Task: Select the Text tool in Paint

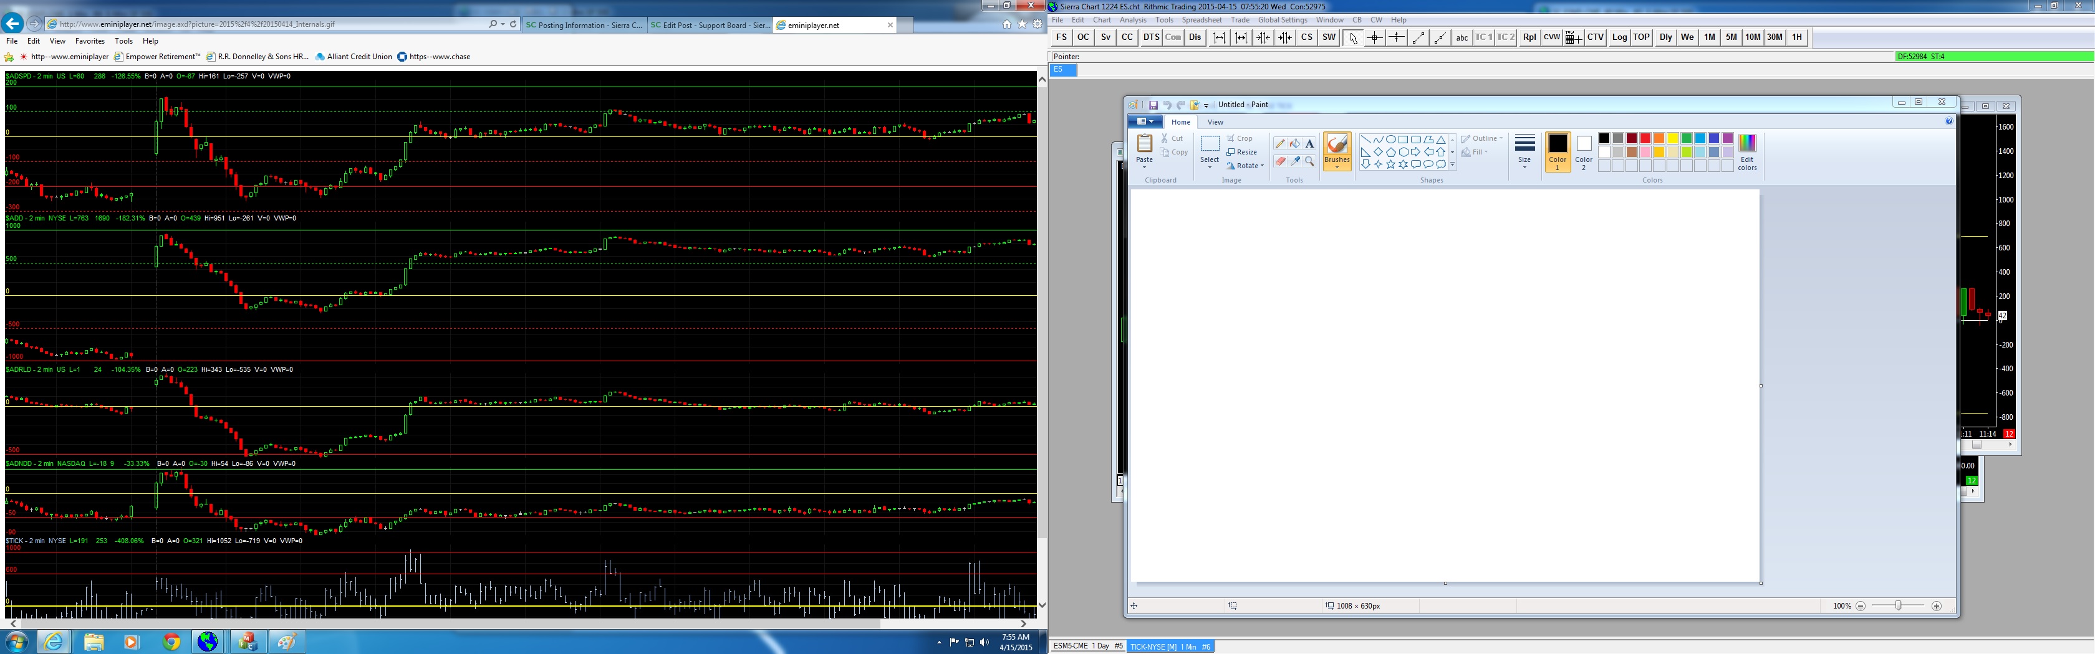Action: point(1309,144)
